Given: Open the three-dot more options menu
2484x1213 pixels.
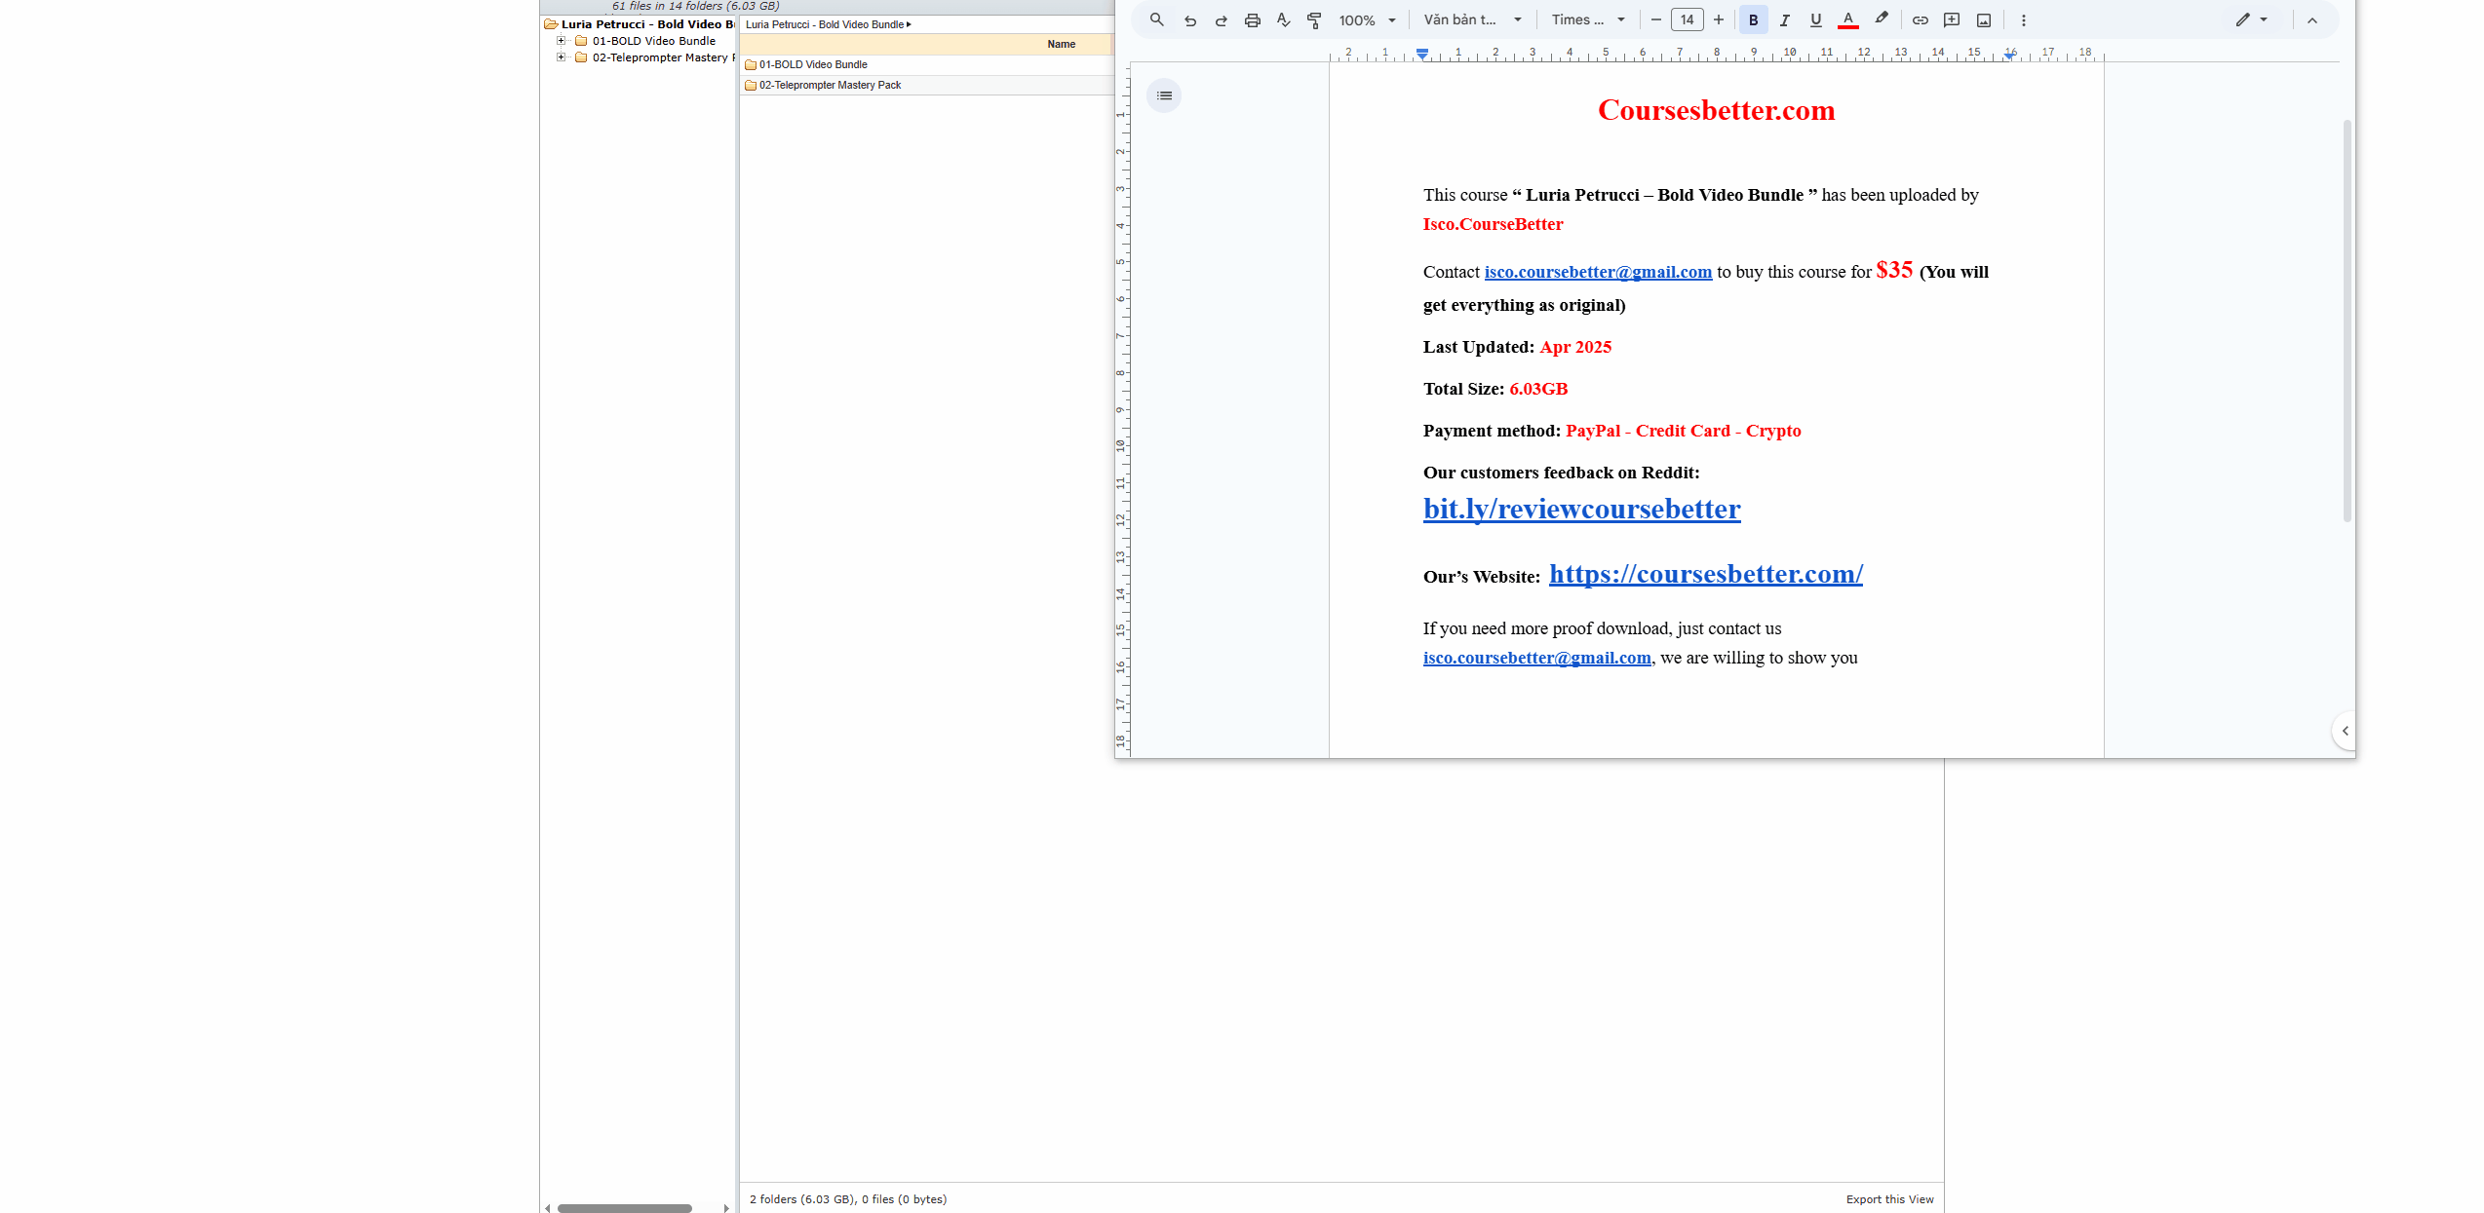Looking at the screenshot, I should click(x=2023, y=19).
